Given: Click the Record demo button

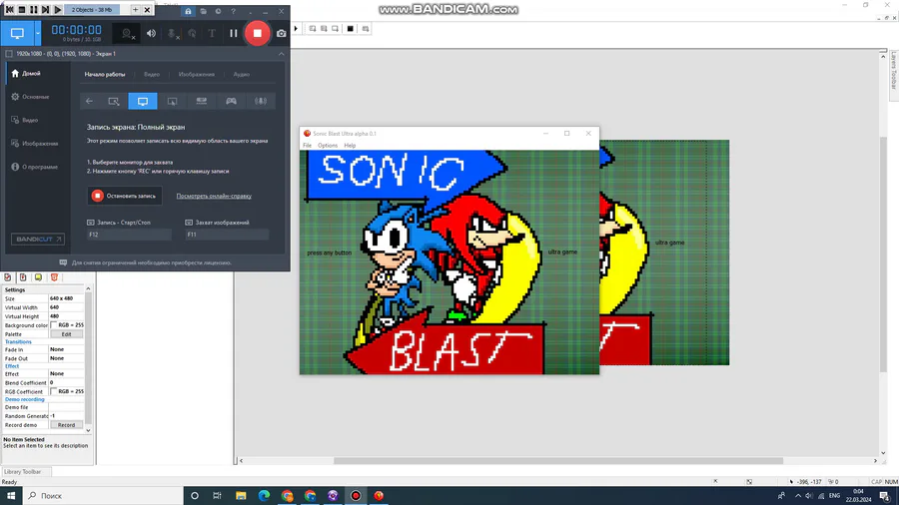Looking at the screenshot, I should (67, 425).
